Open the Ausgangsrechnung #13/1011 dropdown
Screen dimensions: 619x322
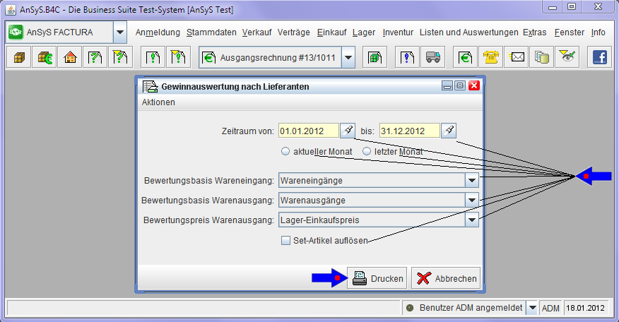tap(348, 57)
